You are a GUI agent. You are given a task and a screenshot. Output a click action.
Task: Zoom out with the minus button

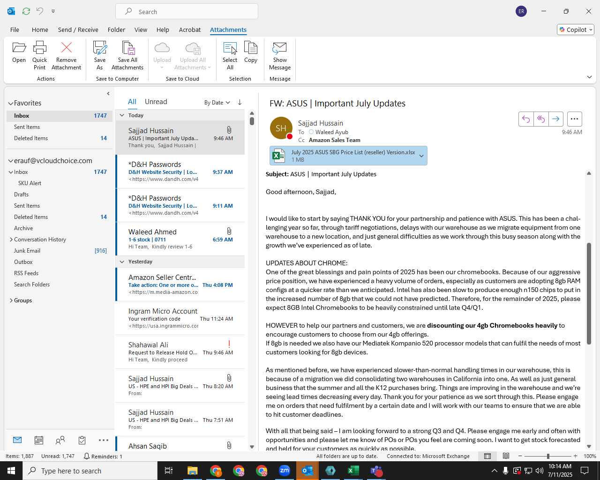520,456
